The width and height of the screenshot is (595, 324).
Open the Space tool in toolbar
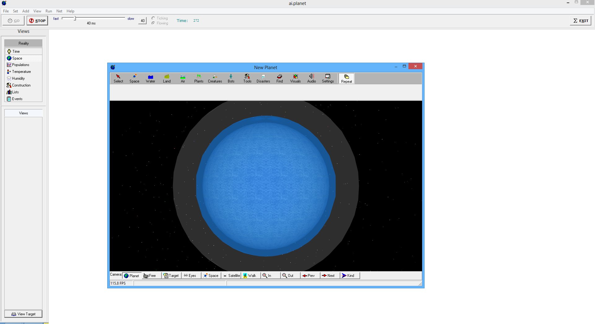(134, 78)
